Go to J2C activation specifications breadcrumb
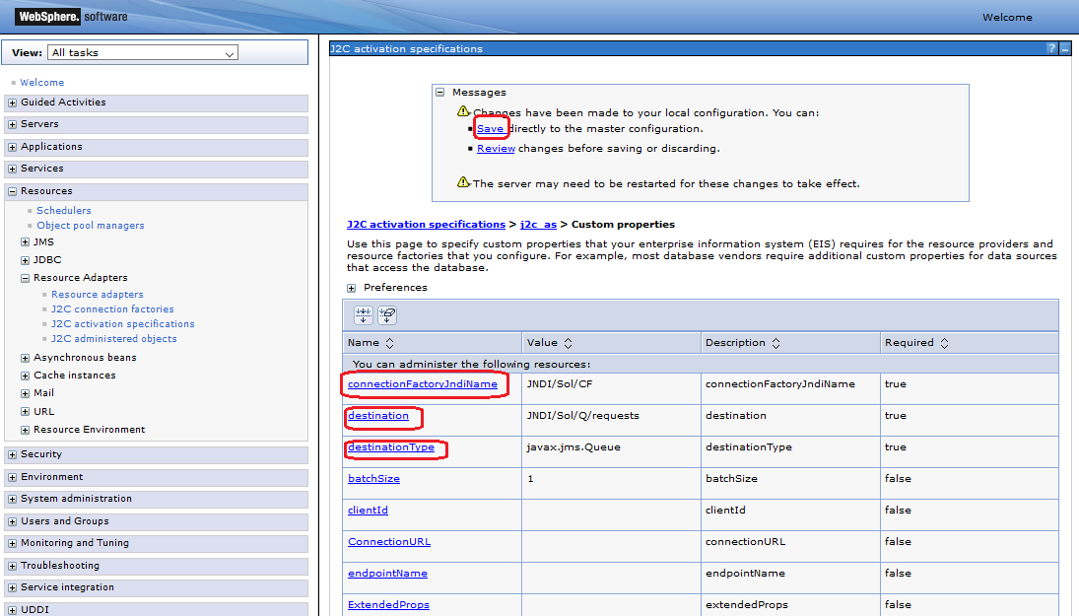The height and width of the screenshot is (616, 1079). (426, 225)
